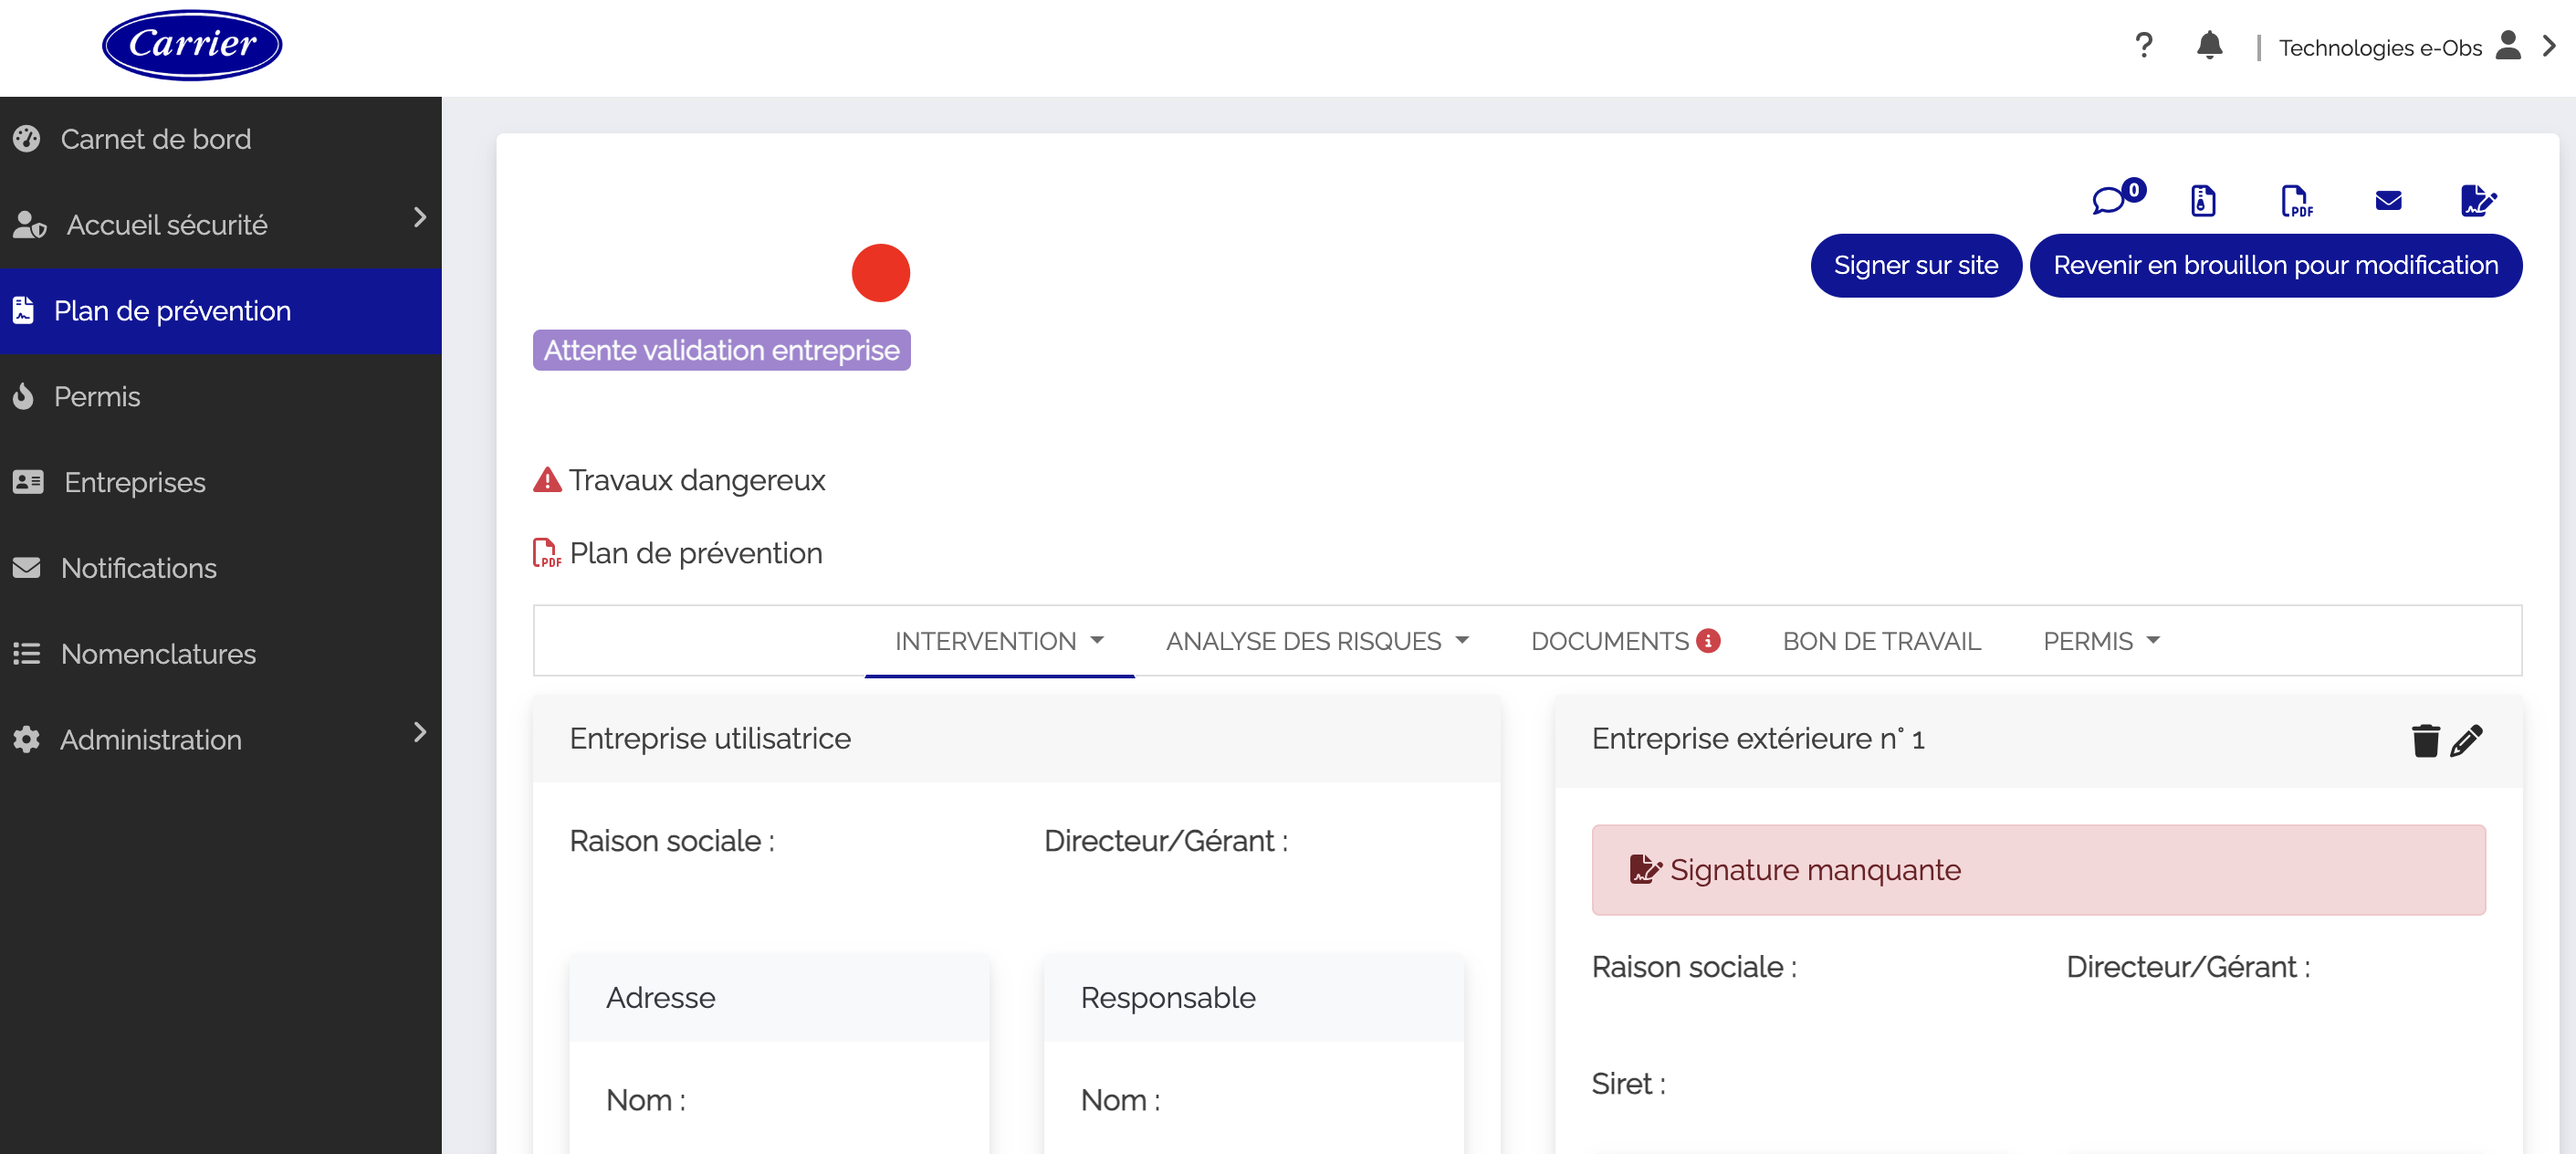The height and width of the screenshot is (1154, 2576).
Task: Edit Entreprise extérieure n° 1 with pencil icon
Action: click(2466, 740)
